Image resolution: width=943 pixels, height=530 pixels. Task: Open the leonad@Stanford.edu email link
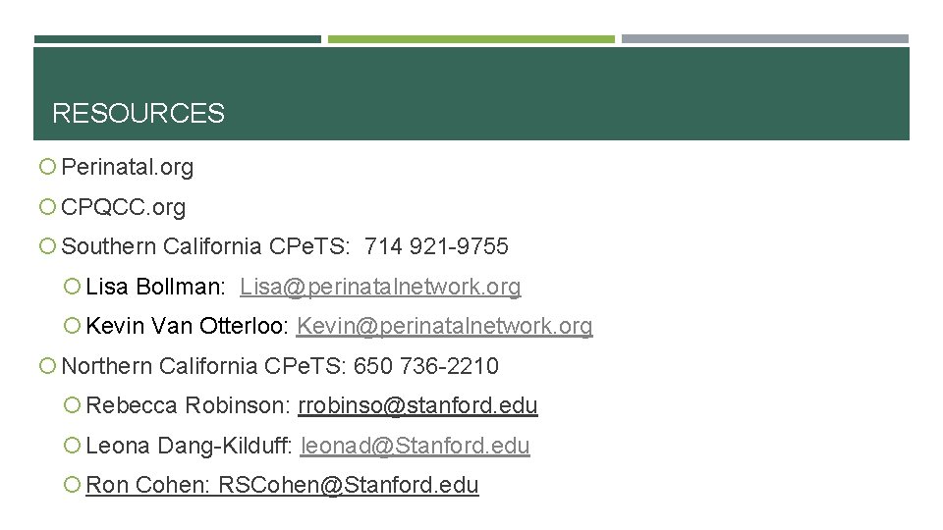[415, 446]
